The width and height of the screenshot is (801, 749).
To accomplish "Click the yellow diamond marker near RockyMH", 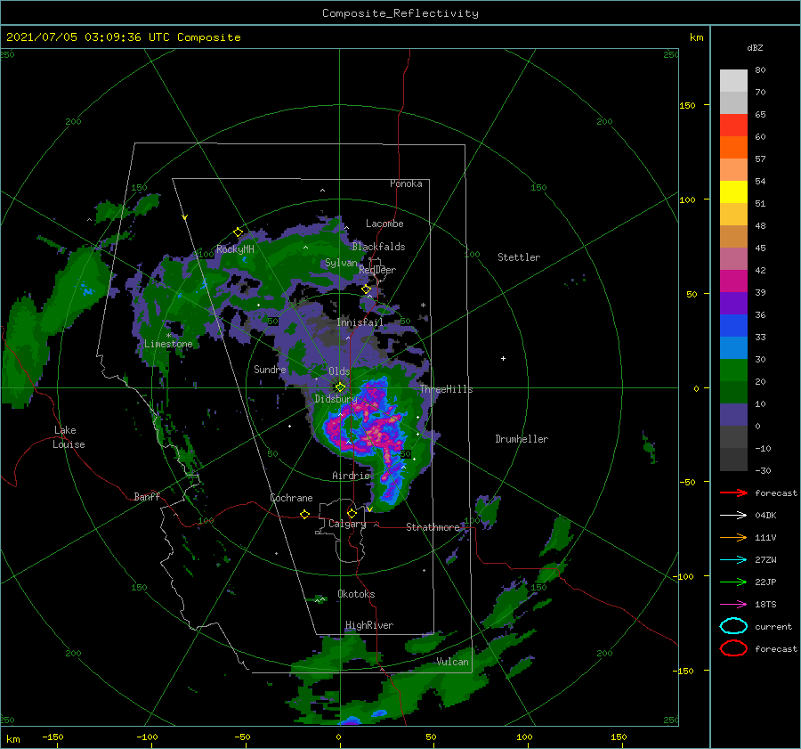I will pos(238,232).
